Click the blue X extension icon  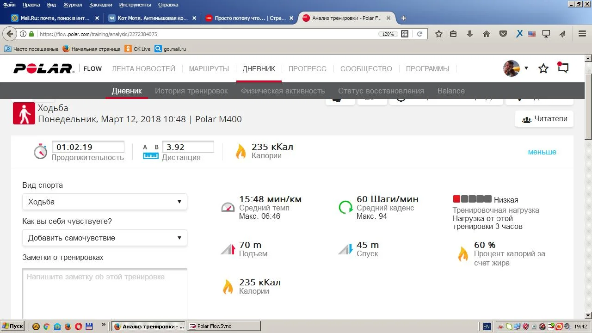pyautogui.click(x=519, y=34)
